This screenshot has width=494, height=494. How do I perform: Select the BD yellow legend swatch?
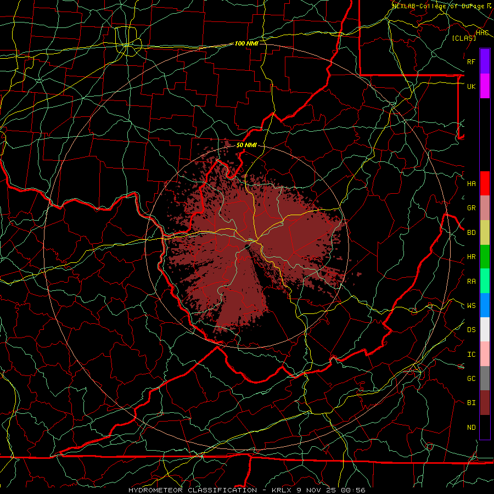[x=485, y=232]
